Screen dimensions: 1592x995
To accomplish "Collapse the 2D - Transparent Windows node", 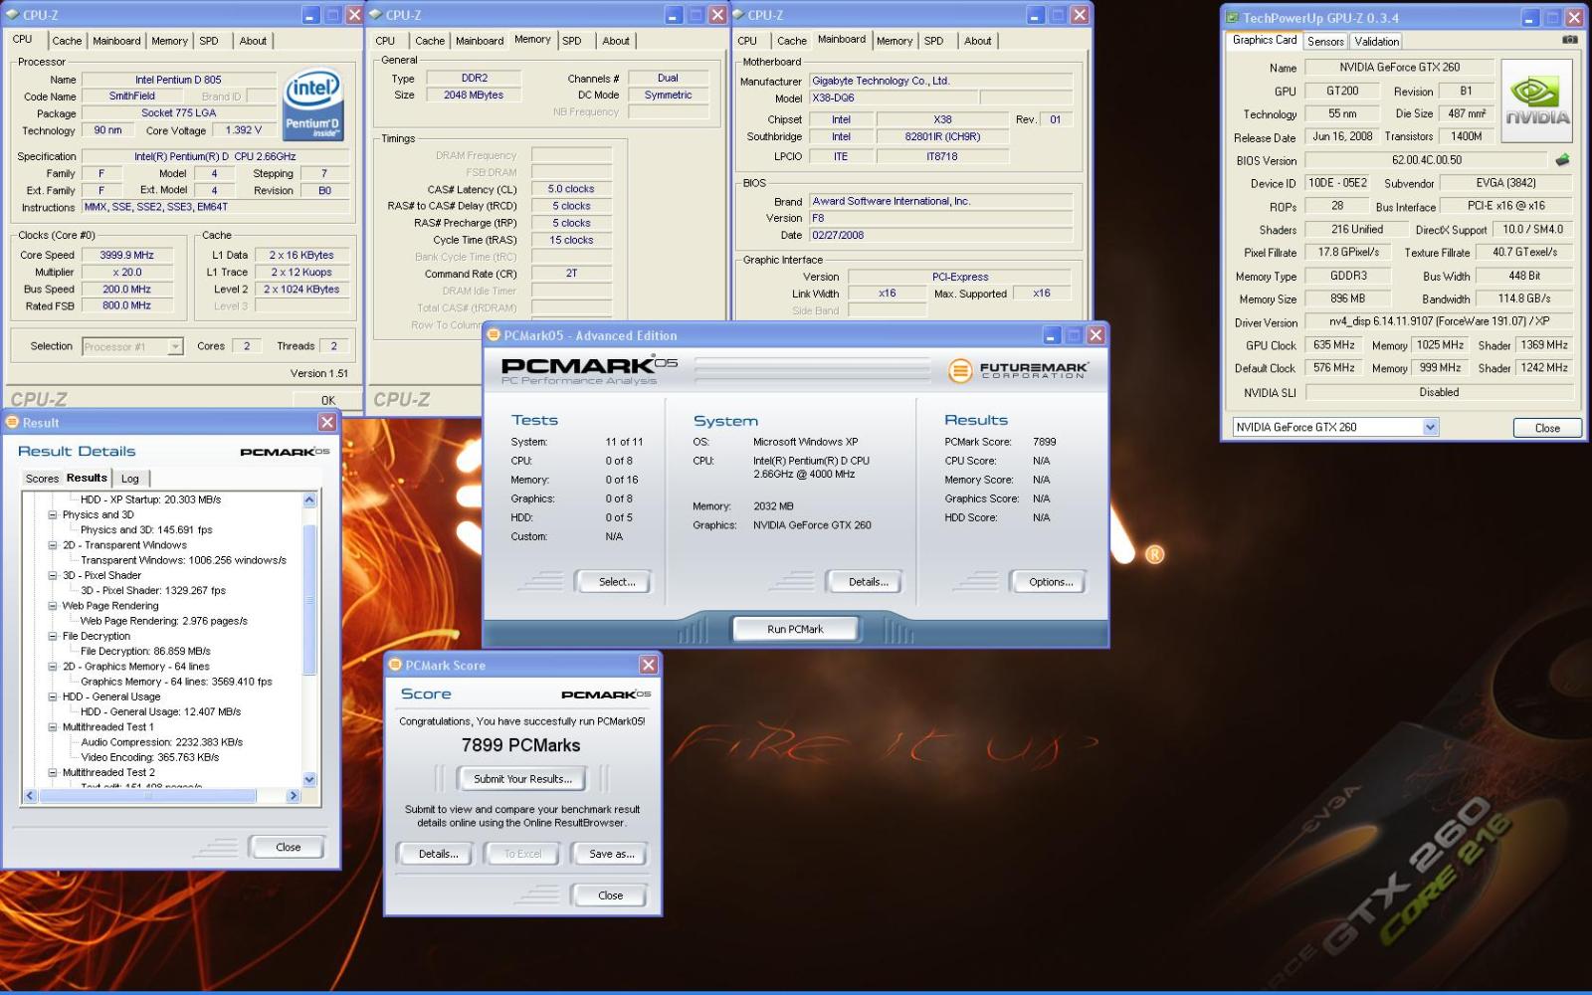I will (x=53, y=545).
